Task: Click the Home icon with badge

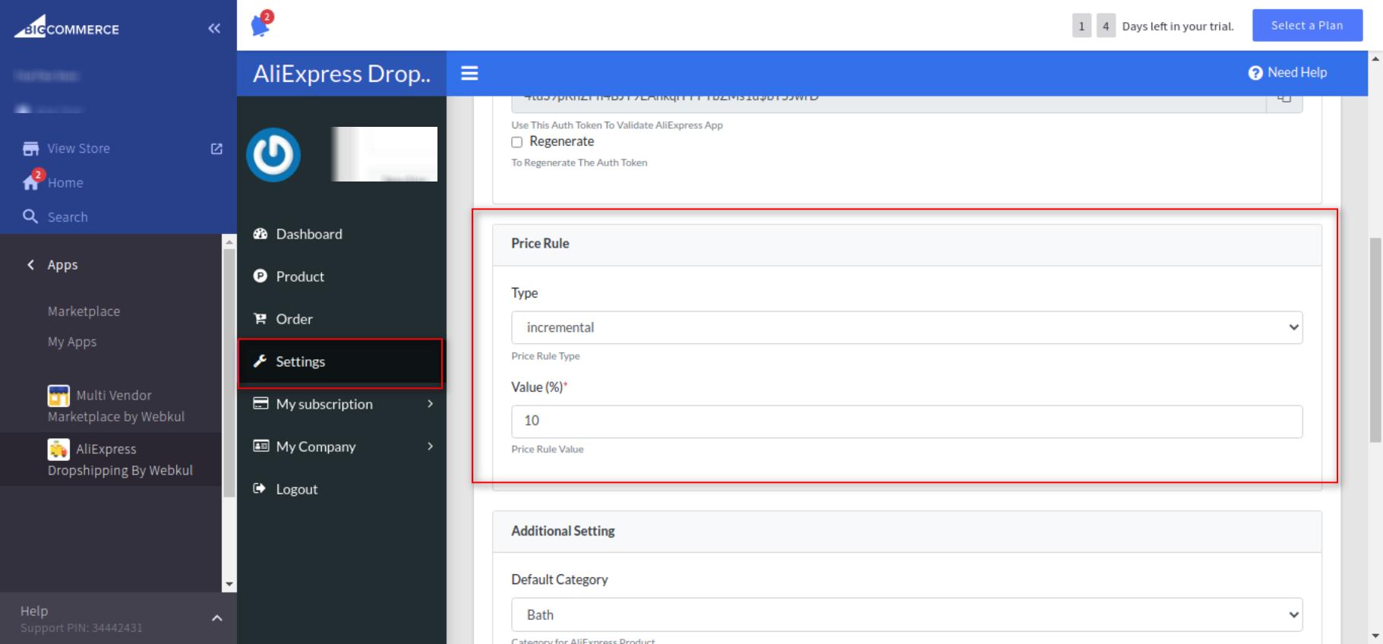Action: [32, 182]
